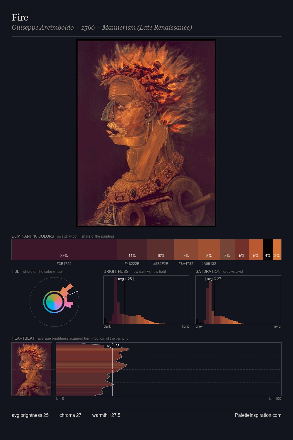Click the heartbeat brightness profile chart
Viewport: 293px width, 440px height.
point(169,369)
